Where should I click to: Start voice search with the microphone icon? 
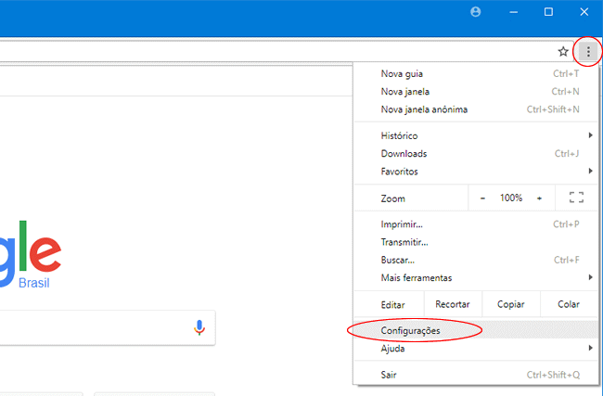coord(199,327)
